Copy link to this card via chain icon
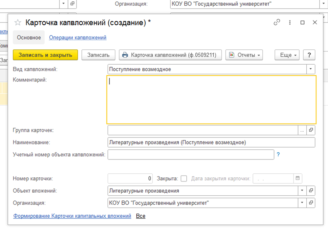 pyautogui.click(x=277, y=22)
